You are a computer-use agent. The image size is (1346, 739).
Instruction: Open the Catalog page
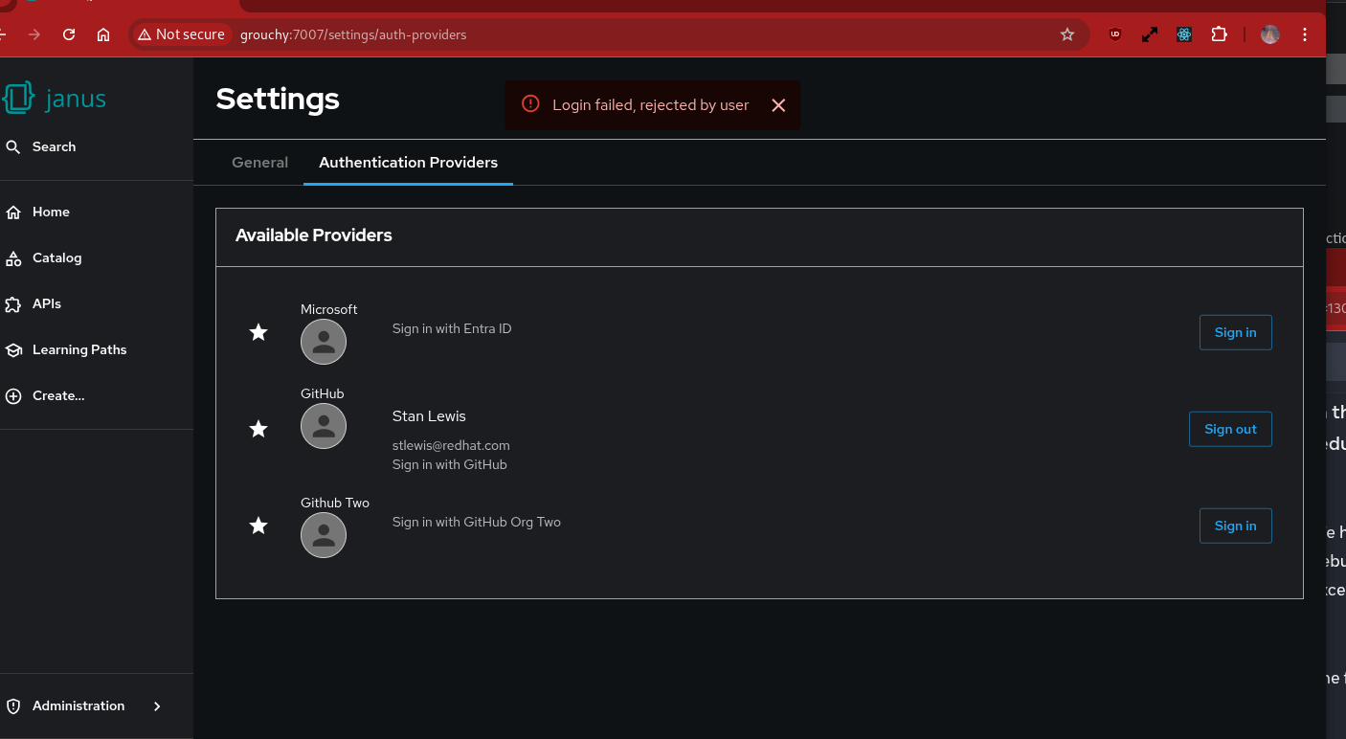coord(44,258)
